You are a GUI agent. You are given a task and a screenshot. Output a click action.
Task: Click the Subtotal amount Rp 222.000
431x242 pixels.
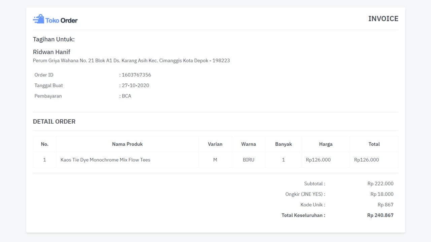pyautogui.click(x=380, y=184)
